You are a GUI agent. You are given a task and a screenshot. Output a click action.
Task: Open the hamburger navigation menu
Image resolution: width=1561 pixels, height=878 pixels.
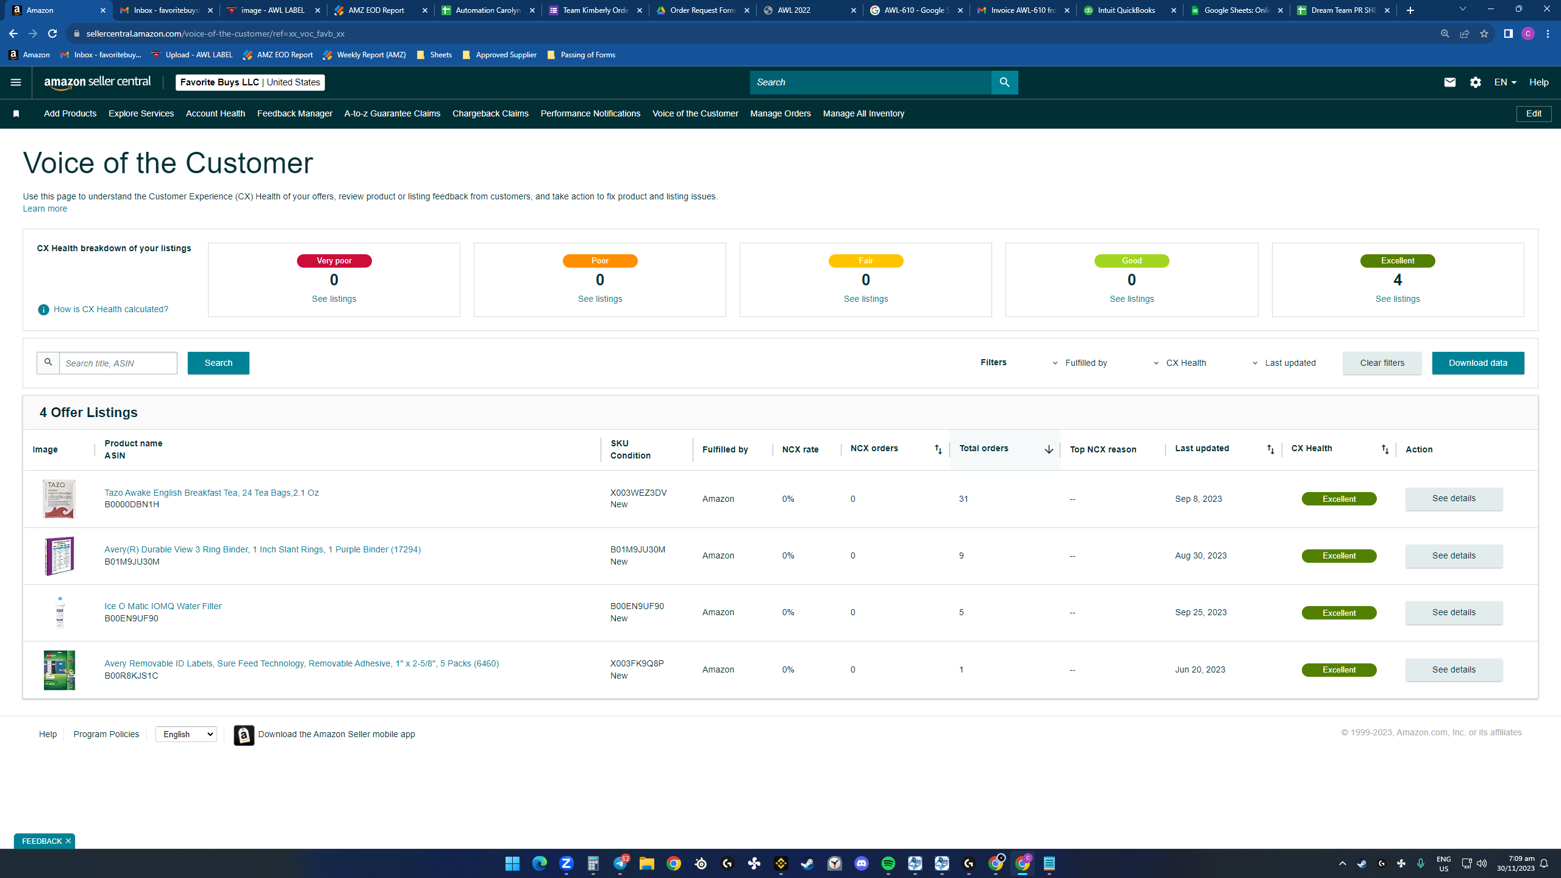coord(16,82)
